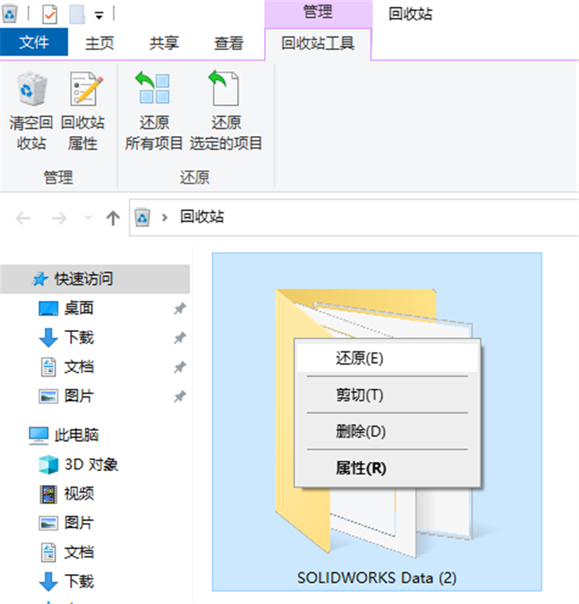The height and width of the screenshot is (604, 579).
Task: Open the recent locations dropdown arrow
Action: (88, 218)
